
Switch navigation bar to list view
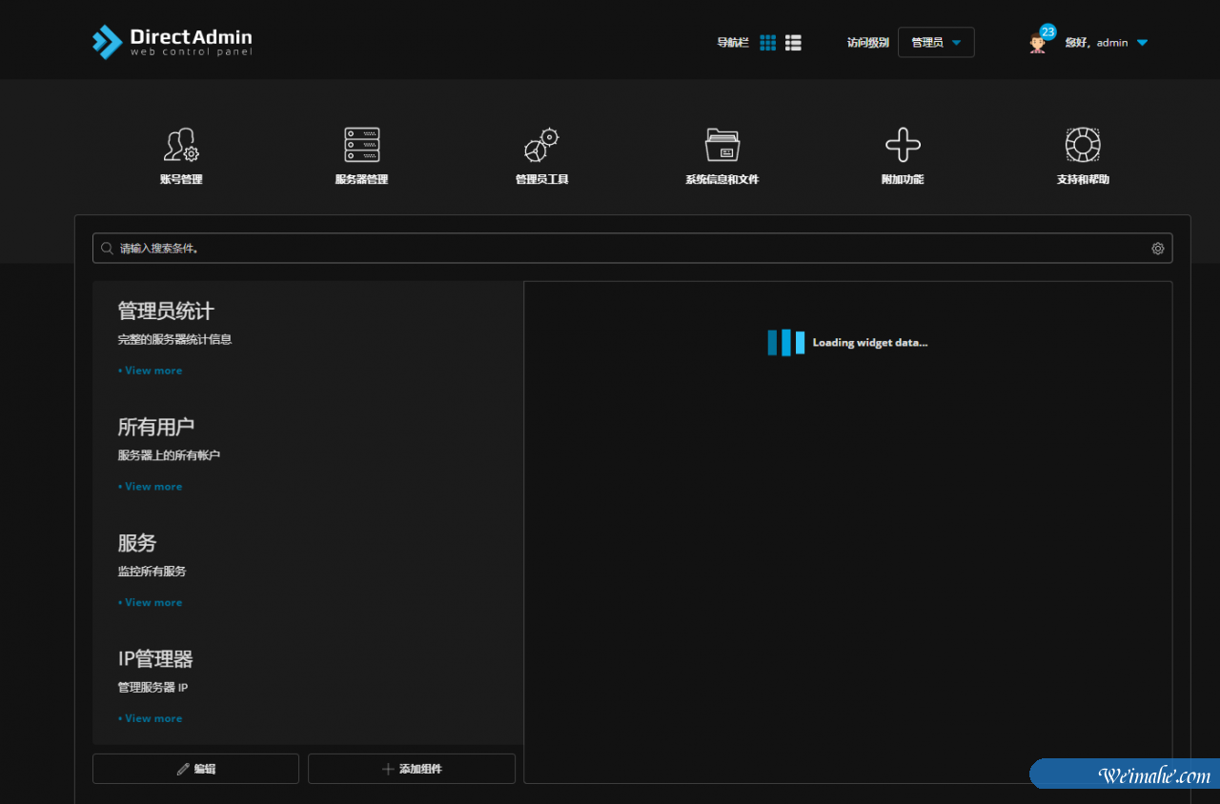[x=793, y=43]
